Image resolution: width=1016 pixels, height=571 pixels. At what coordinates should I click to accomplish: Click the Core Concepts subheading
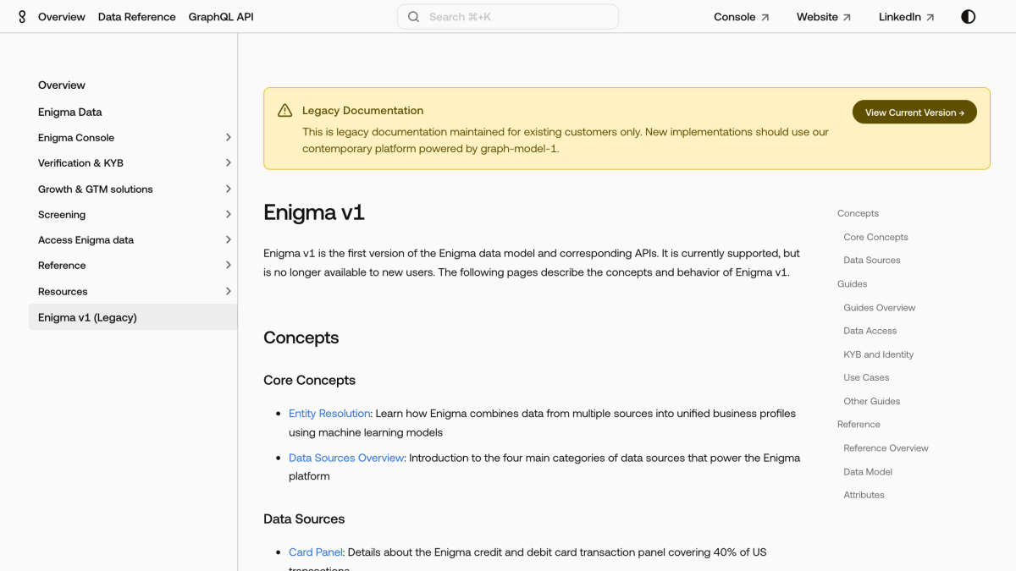click(x=309, y=381)
